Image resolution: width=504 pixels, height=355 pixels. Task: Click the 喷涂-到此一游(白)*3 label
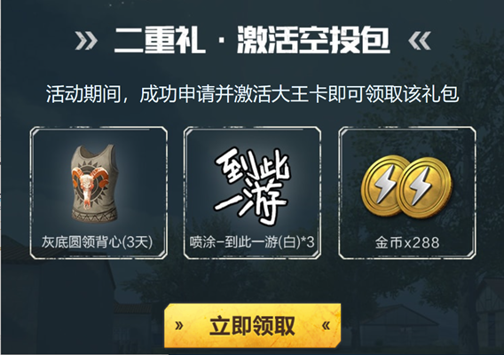[x=252, y=242]
